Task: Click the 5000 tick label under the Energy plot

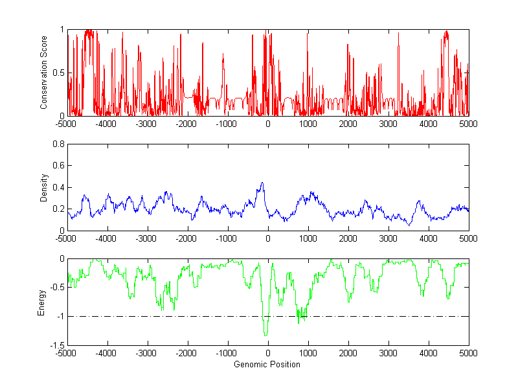Action: point(468,354)
